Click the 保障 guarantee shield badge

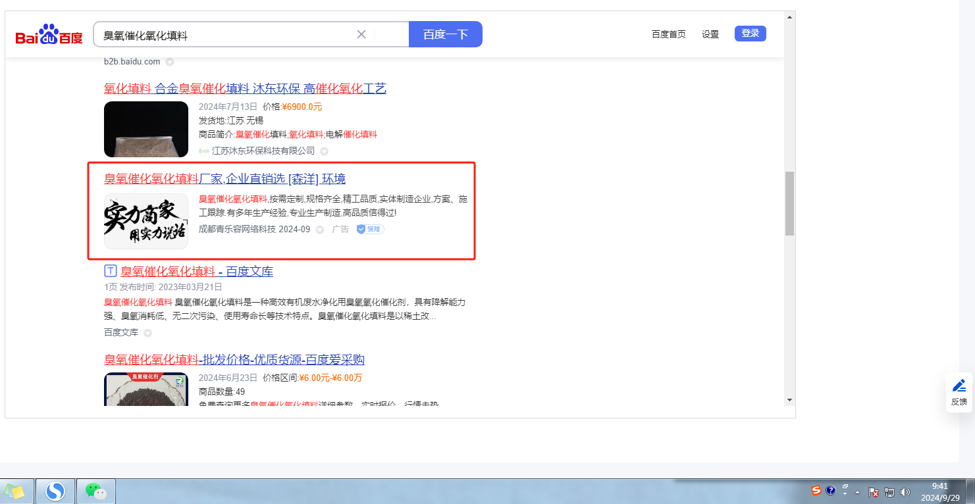pyautogui.click(x=370, y=229)
